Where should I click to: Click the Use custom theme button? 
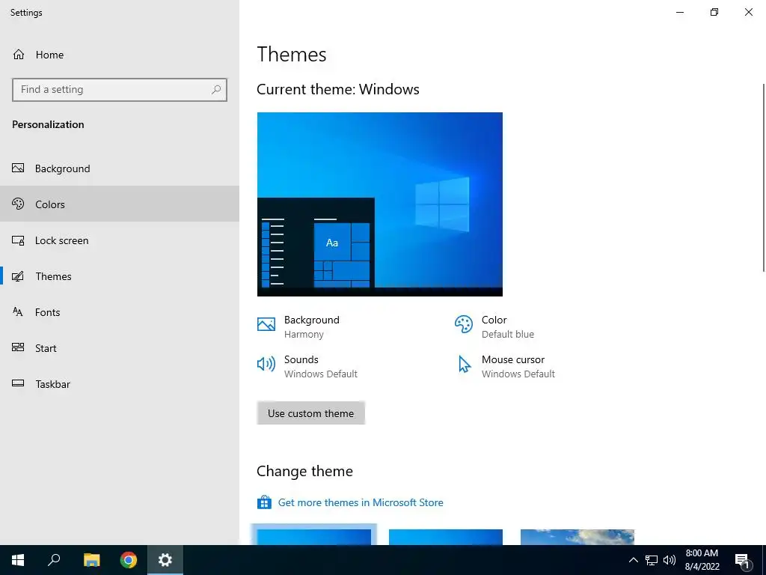point(310,413)
